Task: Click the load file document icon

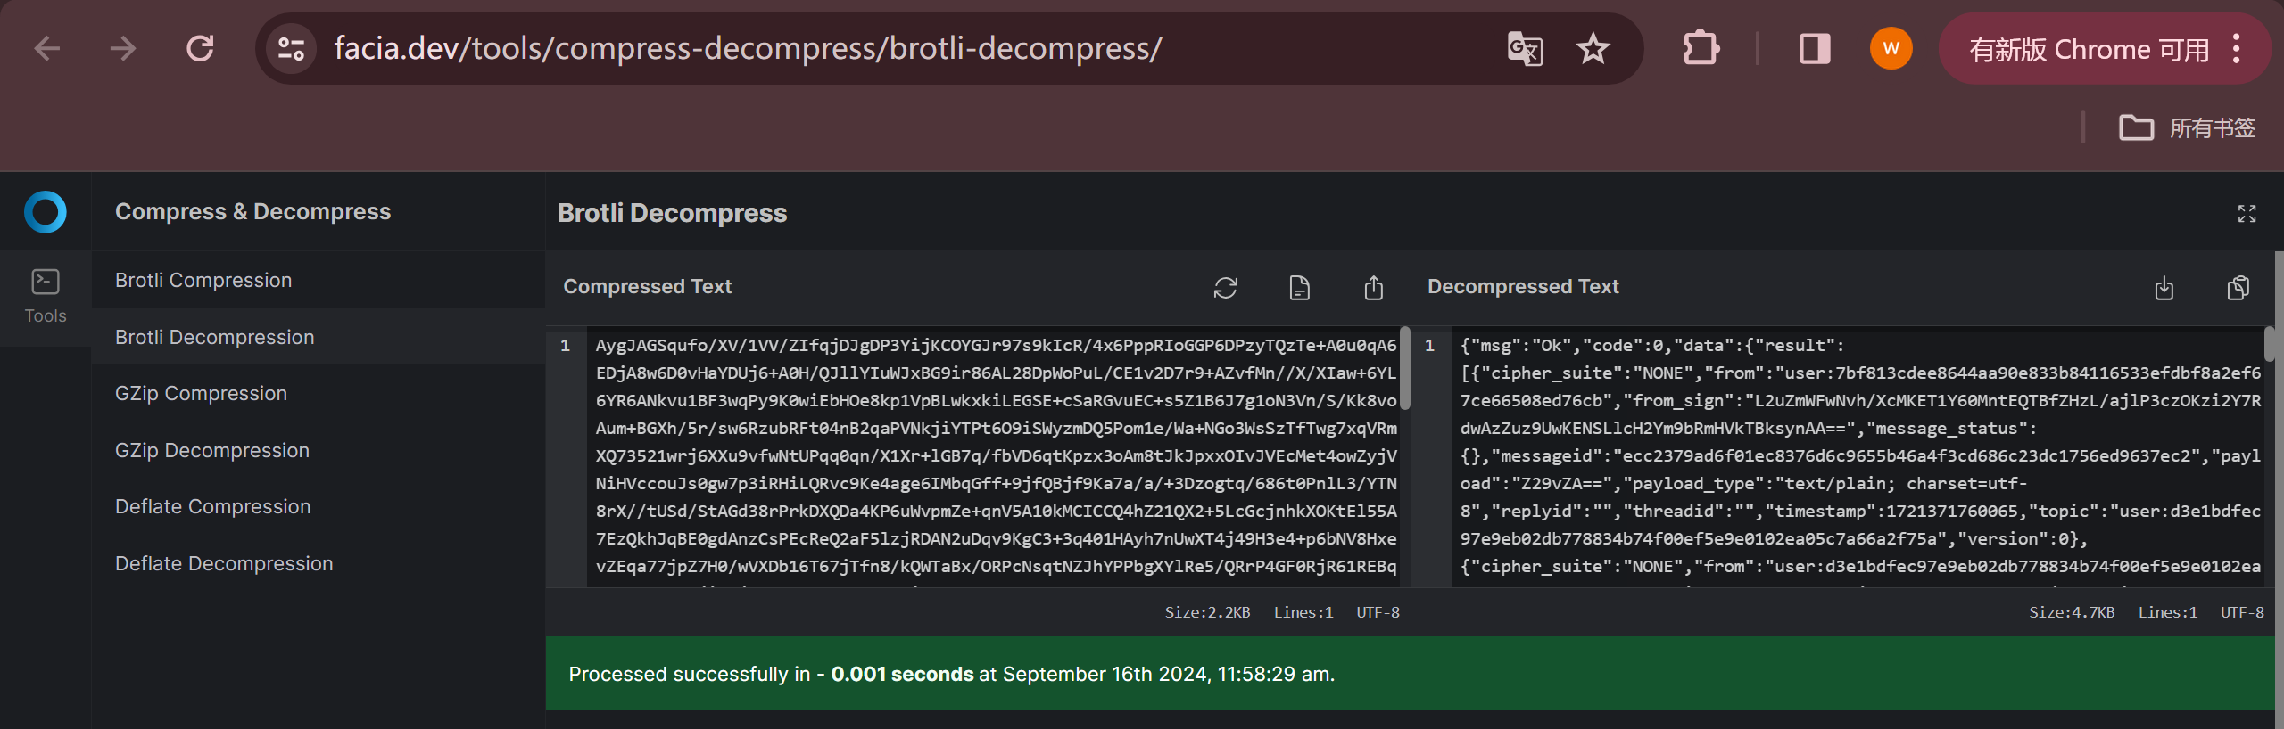Action: 1299,287
